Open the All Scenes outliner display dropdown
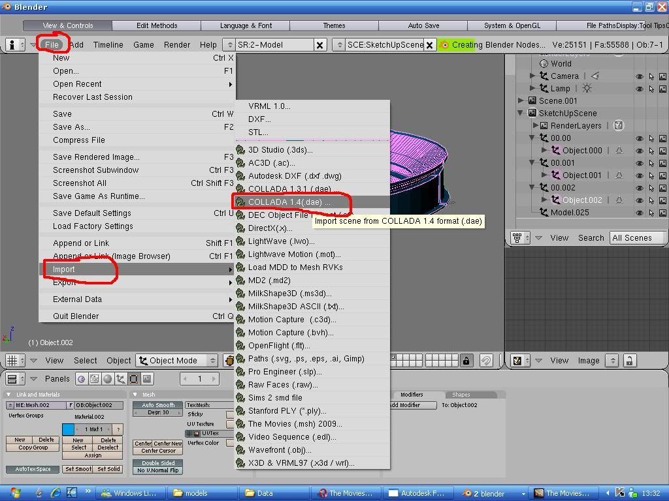This screenshot has height=501, width=669. [638, 237]
